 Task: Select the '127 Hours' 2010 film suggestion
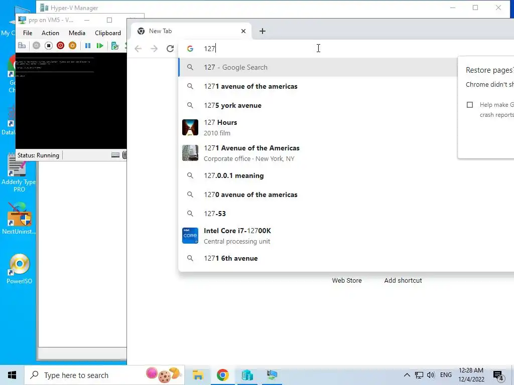(318, 128)
